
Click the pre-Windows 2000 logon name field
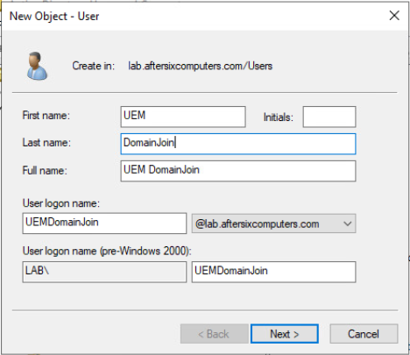[x=274, y=272]
